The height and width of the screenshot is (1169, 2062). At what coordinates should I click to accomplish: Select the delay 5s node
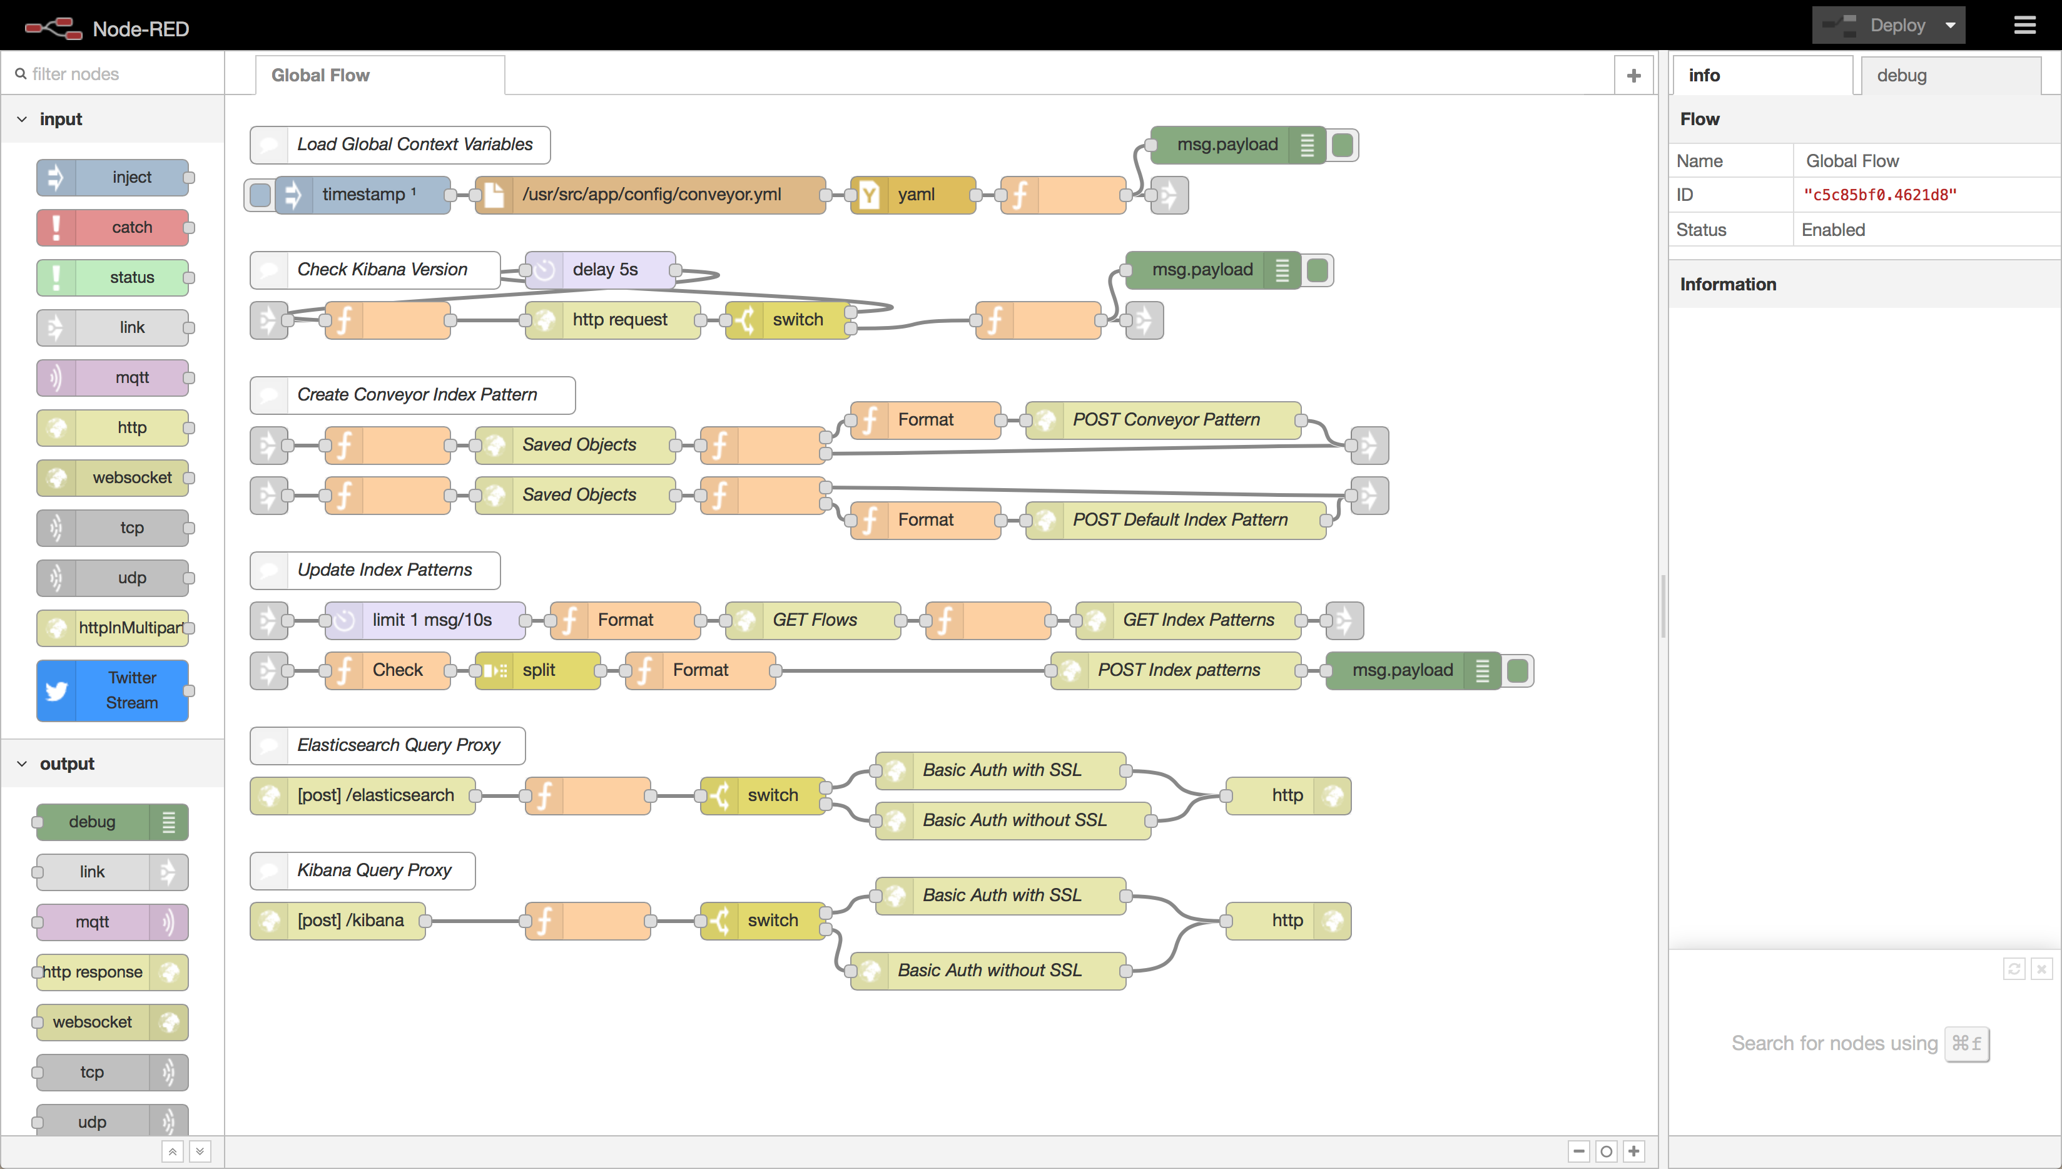point(601,270)
